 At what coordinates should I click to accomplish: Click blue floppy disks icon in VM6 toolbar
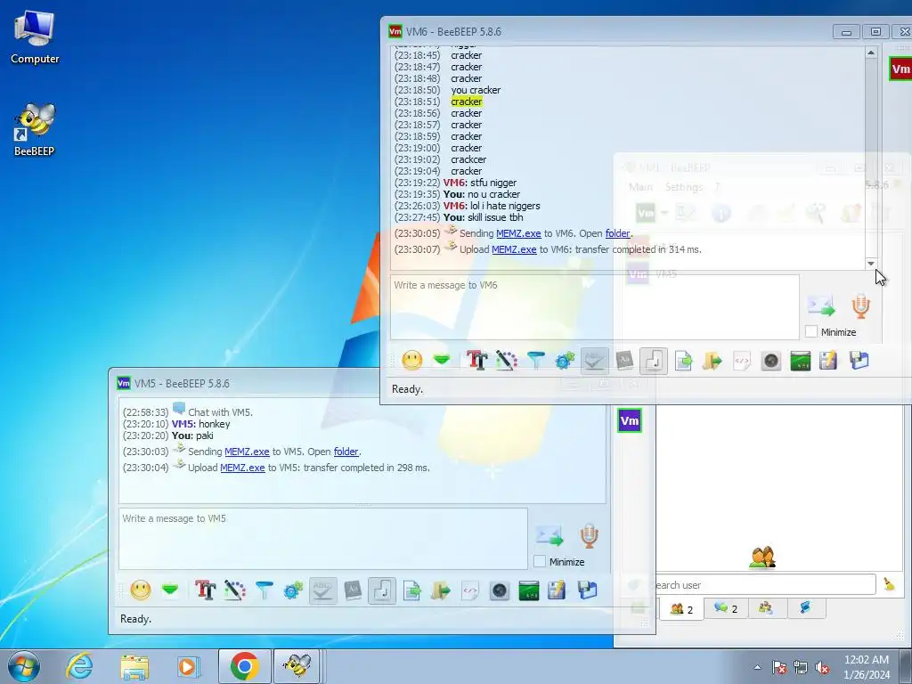click(859, 361)
